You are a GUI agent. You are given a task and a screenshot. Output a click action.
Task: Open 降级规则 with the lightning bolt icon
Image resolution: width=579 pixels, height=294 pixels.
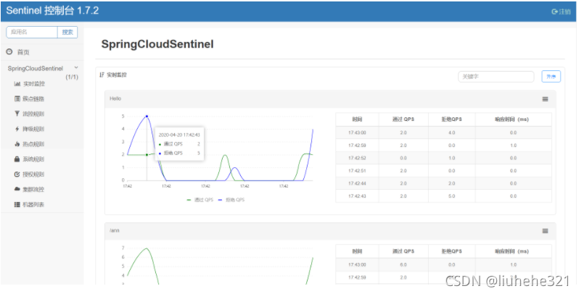[x=17, y=129]
